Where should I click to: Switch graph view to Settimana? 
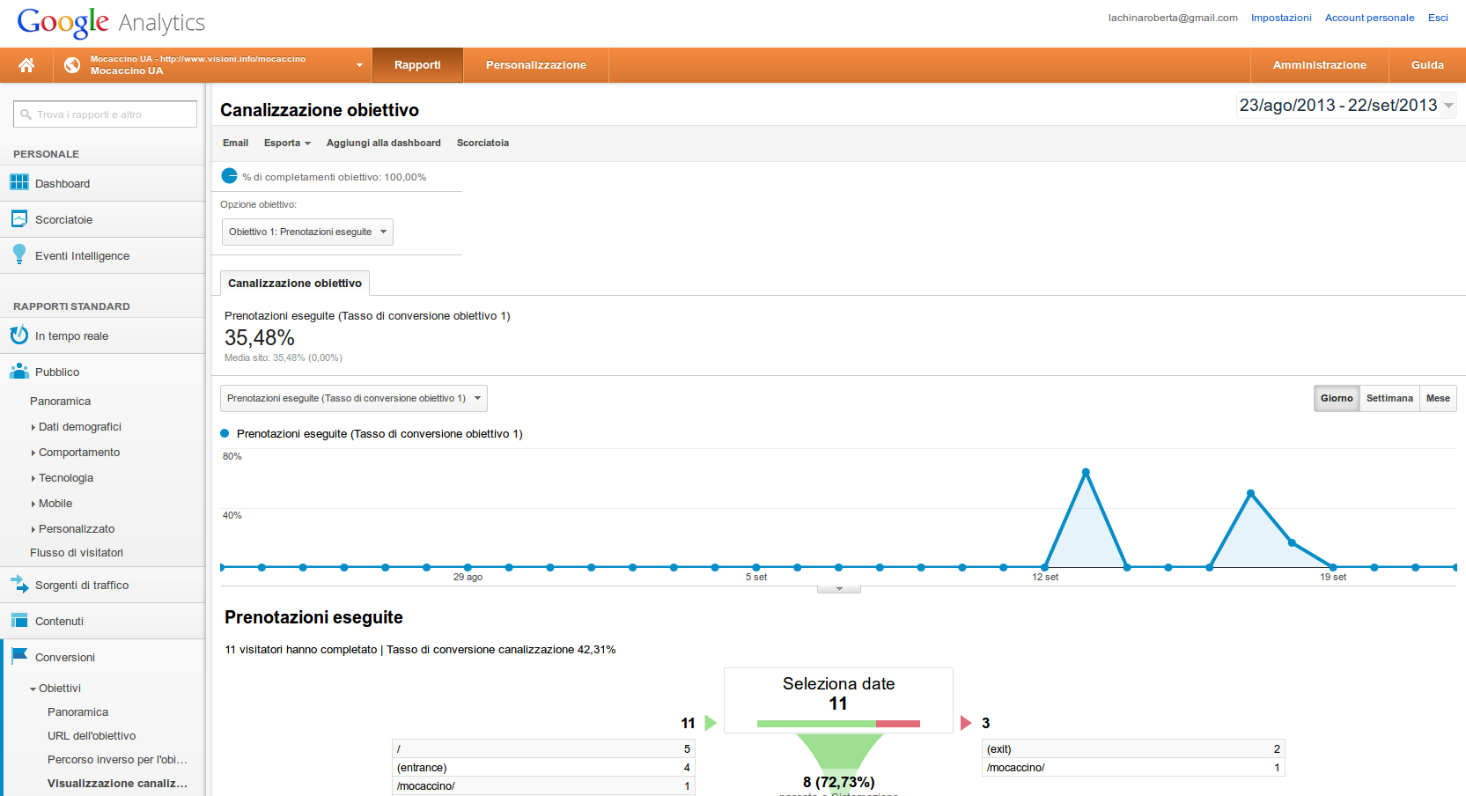(1389, 398)
